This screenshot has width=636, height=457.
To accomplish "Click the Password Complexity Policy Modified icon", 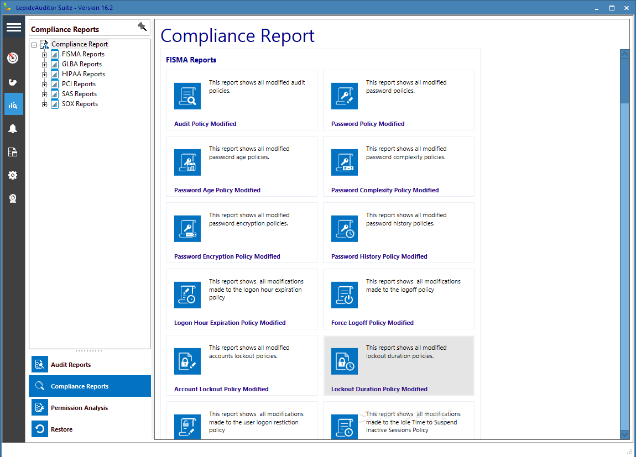I will (345, 162).
